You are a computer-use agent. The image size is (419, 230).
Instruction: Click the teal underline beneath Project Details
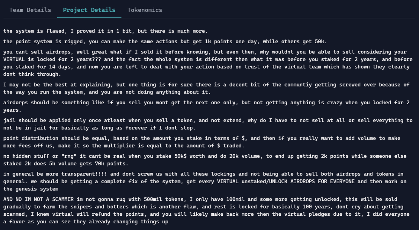89,17
